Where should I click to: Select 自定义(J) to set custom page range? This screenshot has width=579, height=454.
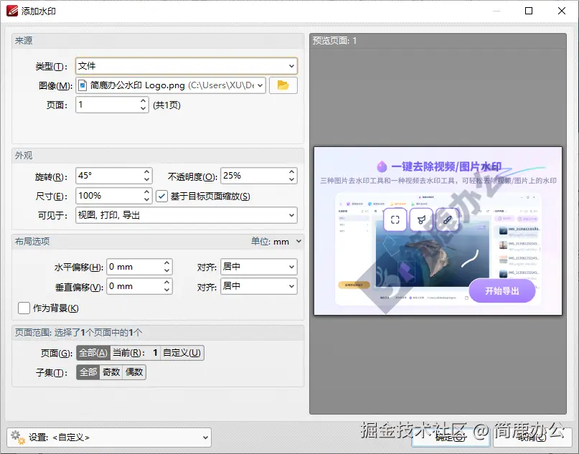pyautogui.click(x=182, y=352)
